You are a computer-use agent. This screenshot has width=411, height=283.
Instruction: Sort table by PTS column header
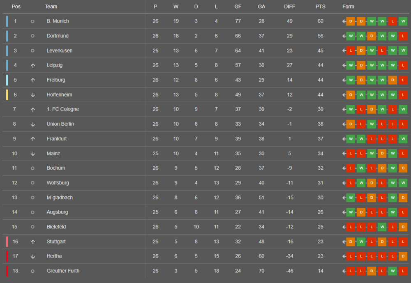click(320, 7)
